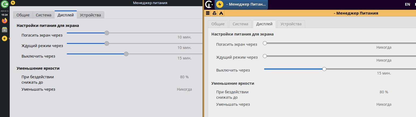Click 'Выключить через' slider handle in the orange-titled window
The height and width of the screenshot is (117, 416).
pos(324,69)
